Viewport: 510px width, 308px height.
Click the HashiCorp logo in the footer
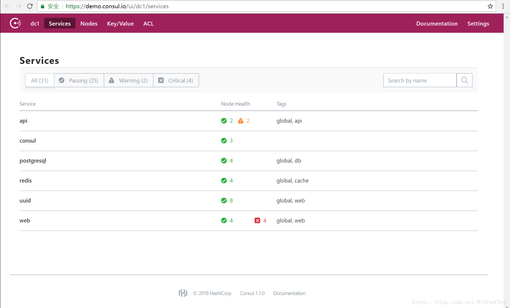[183, 293]
